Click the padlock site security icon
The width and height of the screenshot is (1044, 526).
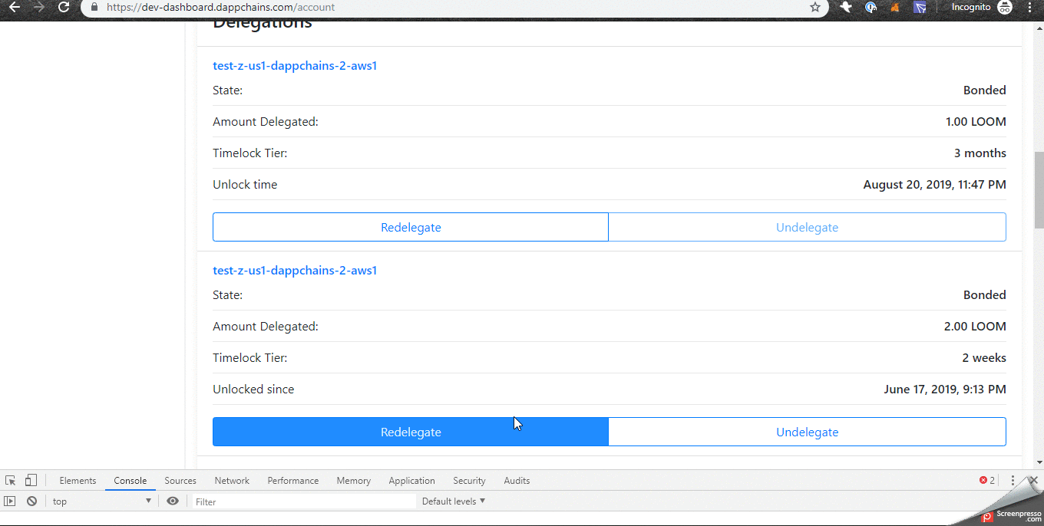94,7
